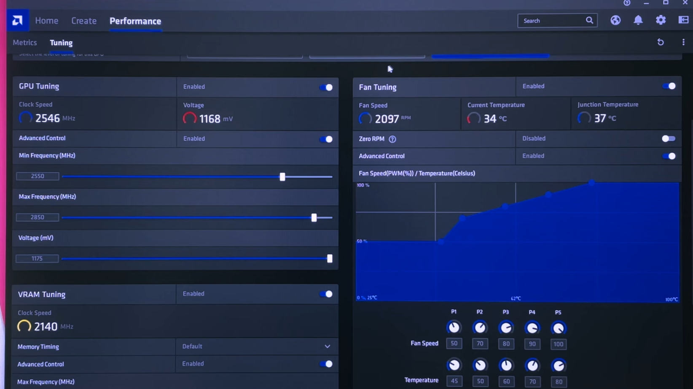Click the top fan curve point at 100%
This screenshot has height=389, width=693.
(x=592, y=183)
